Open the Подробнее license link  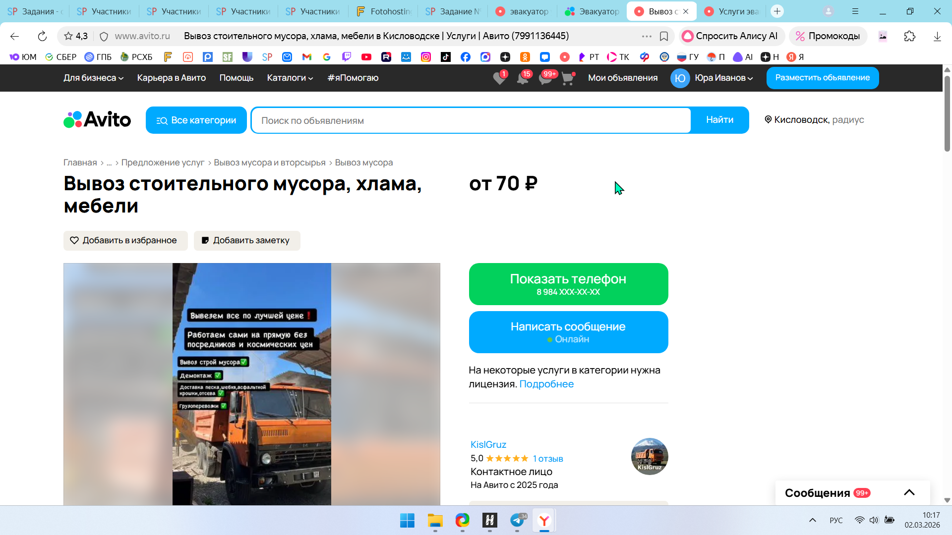coord(546,384)
